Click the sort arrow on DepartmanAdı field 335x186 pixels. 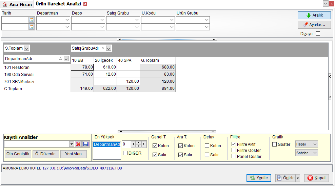pyautogui.click(x=60, y=58)
